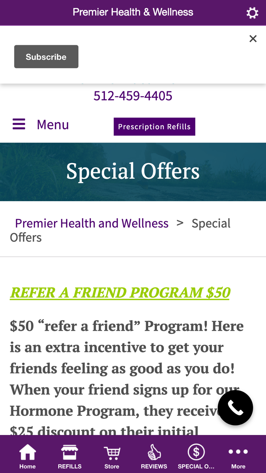Follow the Premier Health and Wellness breadcrumb link
Image resolution: width=266 pixels, height=473 pixels.
coord(91,223)
